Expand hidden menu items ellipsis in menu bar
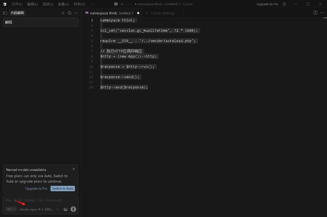 coord(93,4)
